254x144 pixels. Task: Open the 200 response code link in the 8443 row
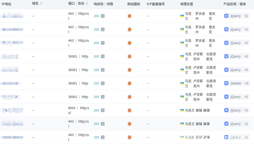coord(96,110)
